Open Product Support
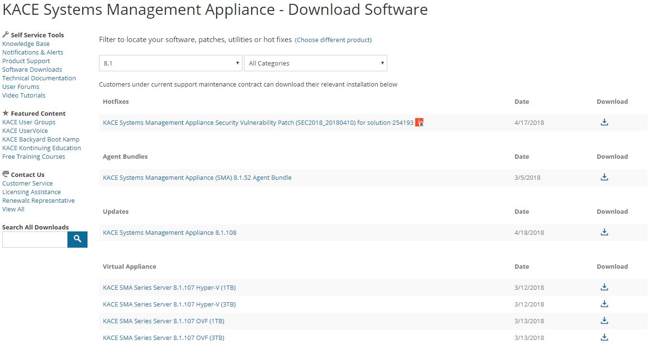Viewport: 657px width, 350px height. 26,61
